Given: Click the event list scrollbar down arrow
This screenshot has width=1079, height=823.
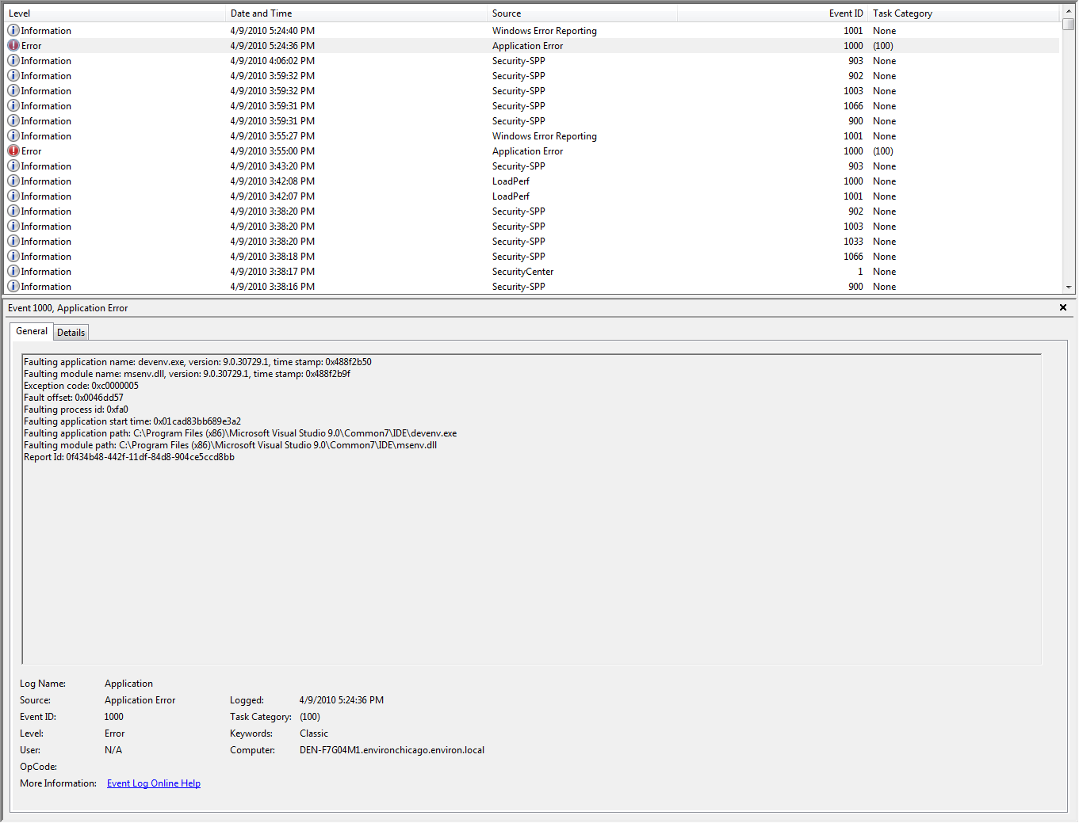Looking at the screenshot, I should (x=1069, y=287).
